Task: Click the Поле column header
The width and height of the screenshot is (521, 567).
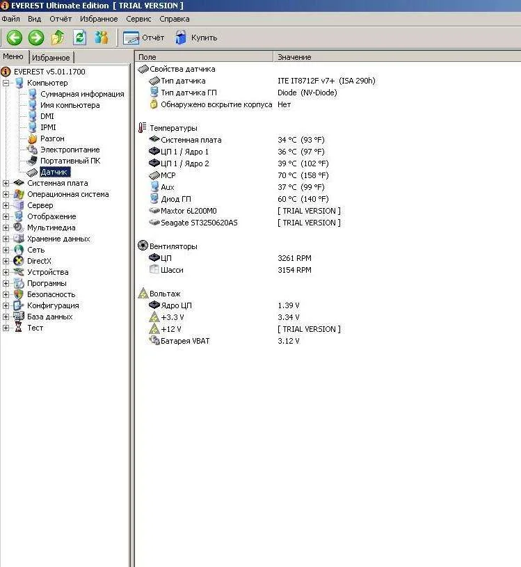Action: click(205, 57)
